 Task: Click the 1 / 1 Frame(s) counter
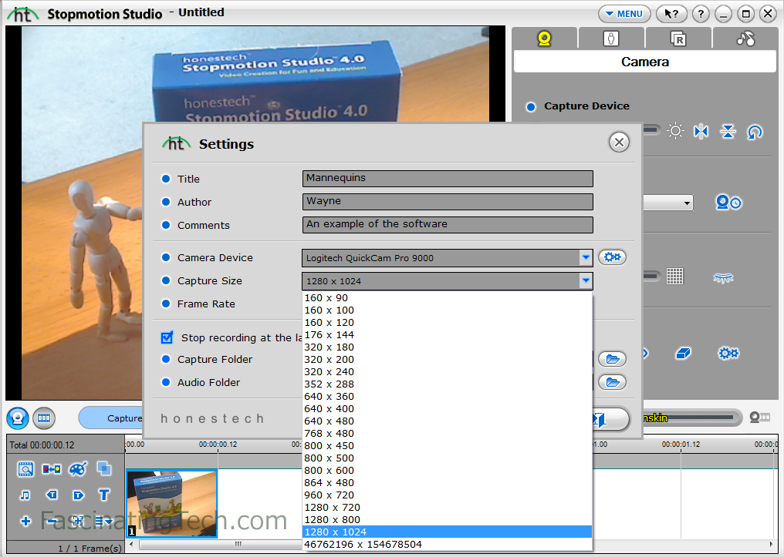click(90, 549)
